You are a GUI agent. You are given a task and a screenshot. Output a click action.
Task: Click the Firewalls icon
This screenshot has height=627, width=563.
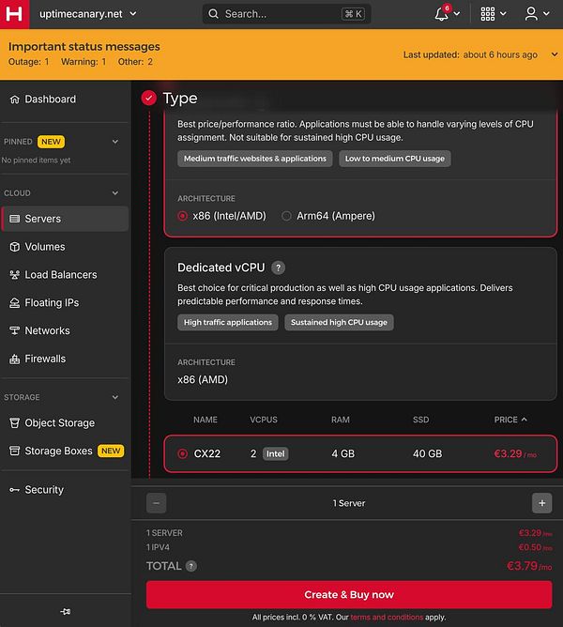click(14, 359)
